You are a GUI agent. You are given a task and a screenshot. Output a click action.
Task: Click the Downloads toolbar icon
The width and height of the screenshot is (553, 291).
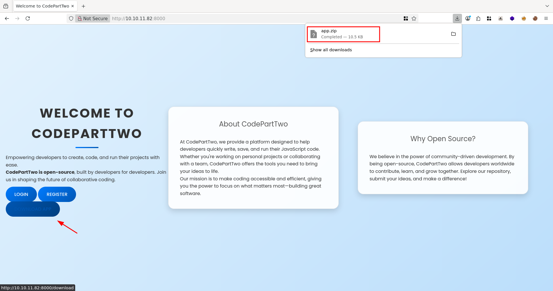457,18
